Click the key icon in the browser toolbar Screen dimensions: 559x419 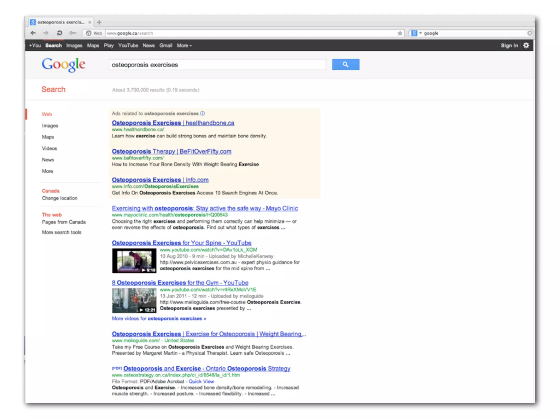(x=73, y=33)
